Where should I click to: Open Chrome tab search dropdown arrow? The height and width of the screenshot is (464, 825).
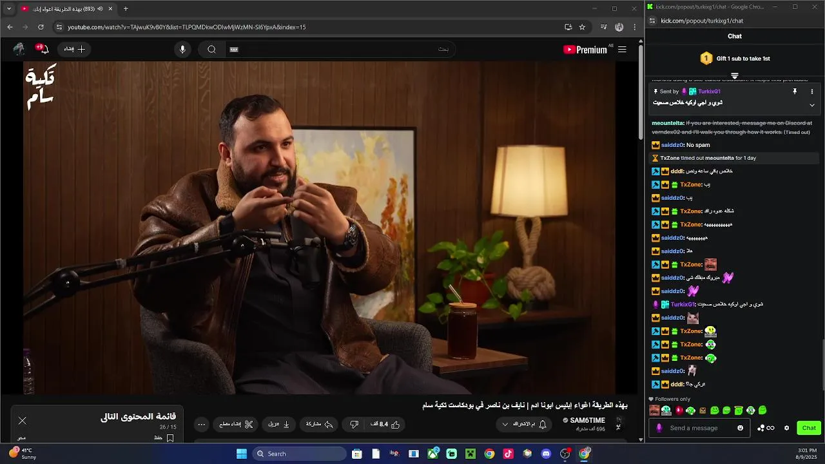click(9, 9)
